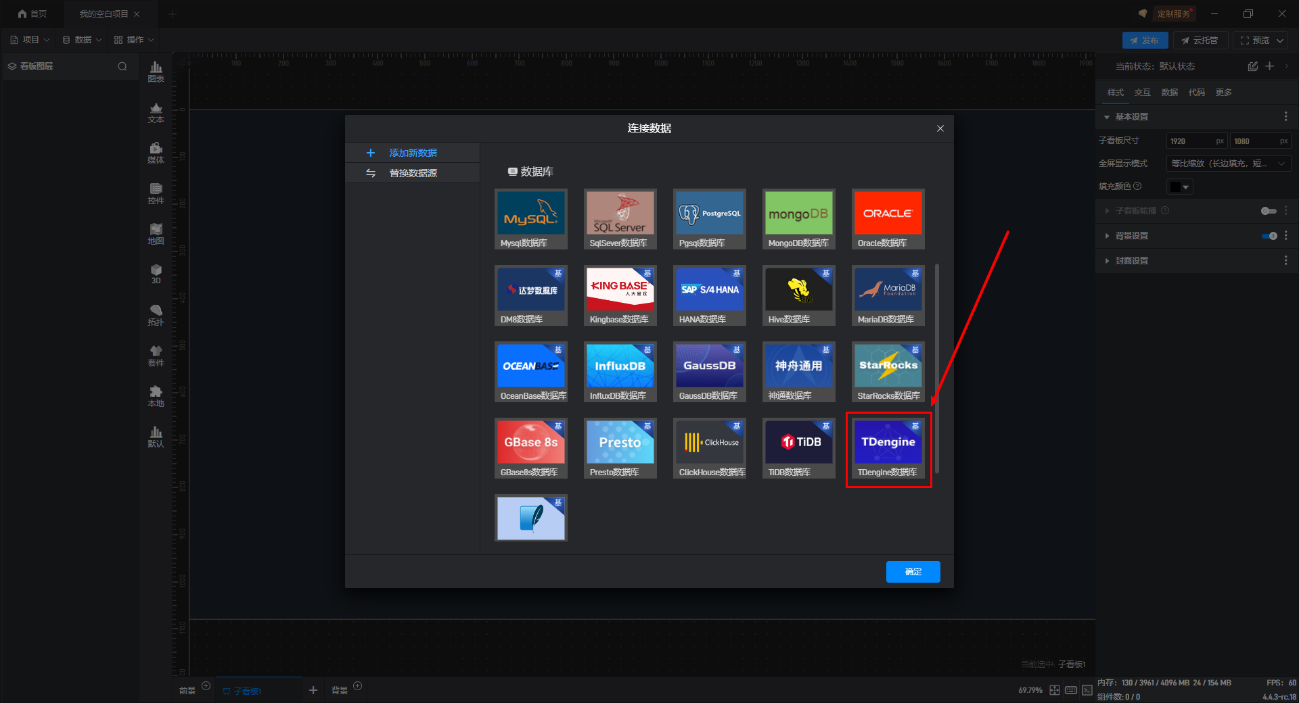Add a new sub-board with plus icon
Viewport: 1299px width, 703px height.
(x=313, y=690)
